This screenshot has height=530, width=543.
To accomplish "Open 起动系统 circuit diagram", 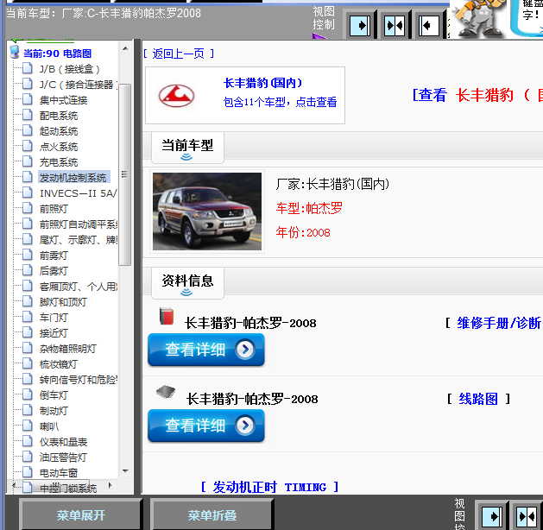I will click(59, 131).
